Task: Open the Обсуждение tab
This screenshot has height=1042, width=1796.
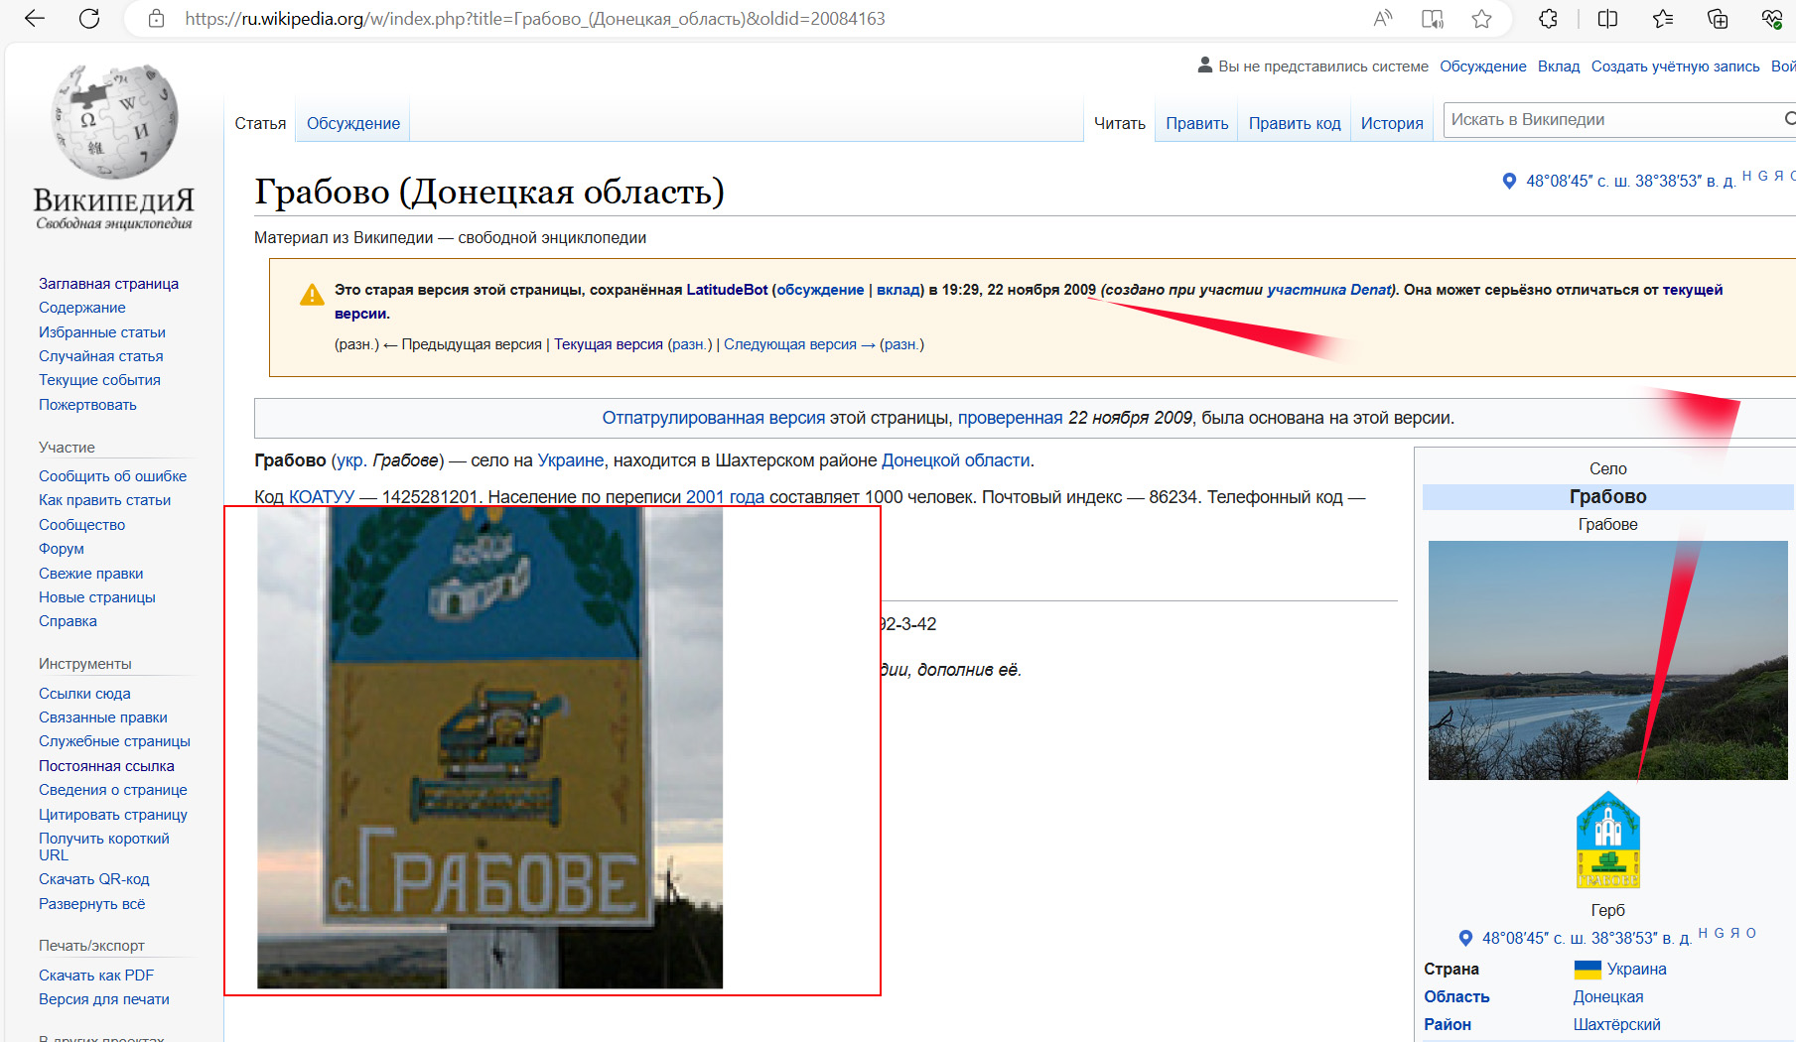Action: click(353, 123)
